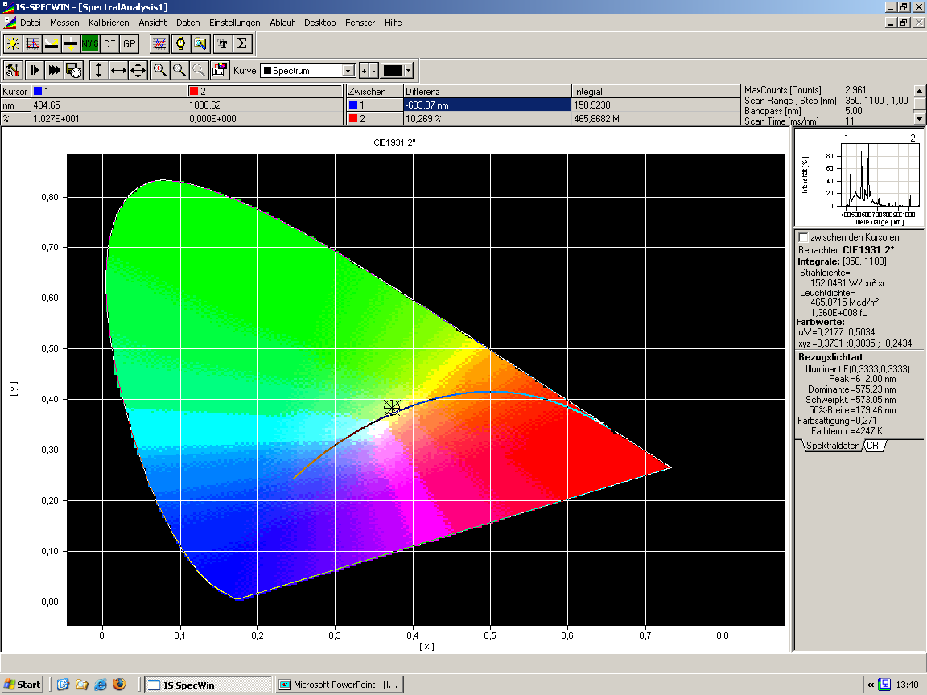This screenshot has width=927, height=695.
Task: Click the minus button next to Kurve
Action: pyautogui.click(x=373, y=71)
